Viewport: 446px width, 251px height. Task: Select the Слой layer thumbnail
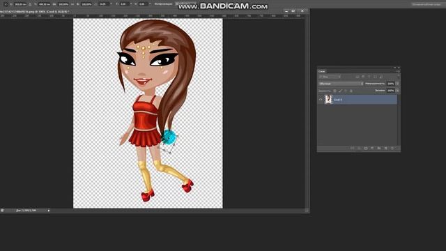tap(328, 100)
